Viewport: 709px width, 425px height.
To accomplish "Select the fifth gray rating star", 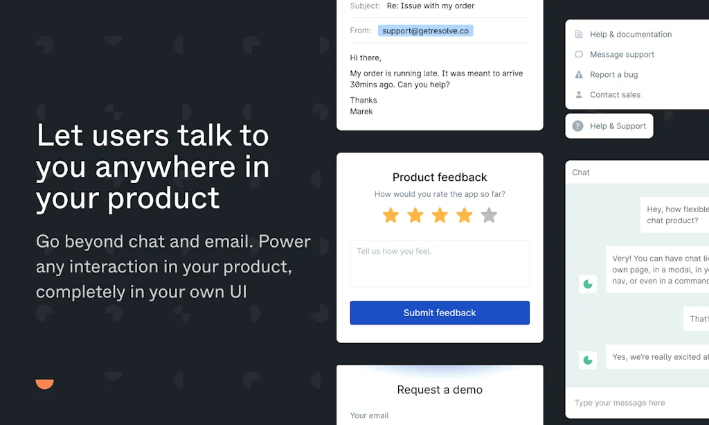I will click(x=489, y=216).
